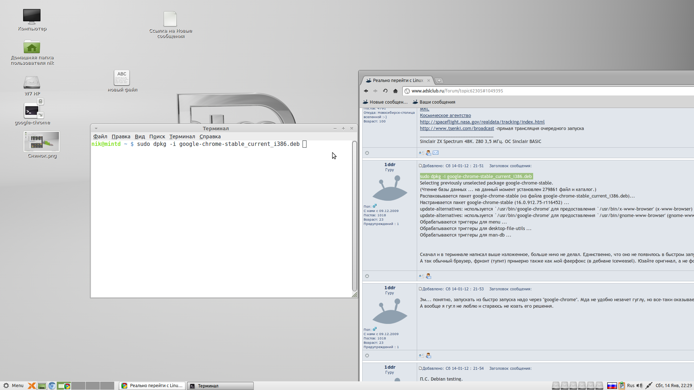Viewport: 694px width, 390px height.
Task: Launch the orange X panel launcher
Action: 32,386
